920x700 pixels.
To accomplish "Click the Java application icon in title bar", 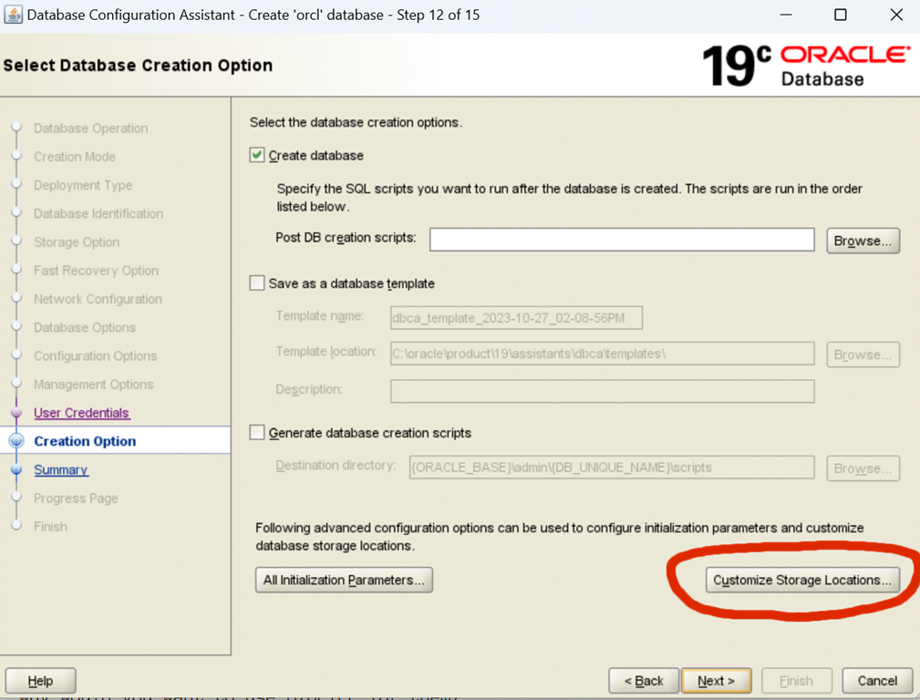I will pyautogui.click(x=14, y=15).
